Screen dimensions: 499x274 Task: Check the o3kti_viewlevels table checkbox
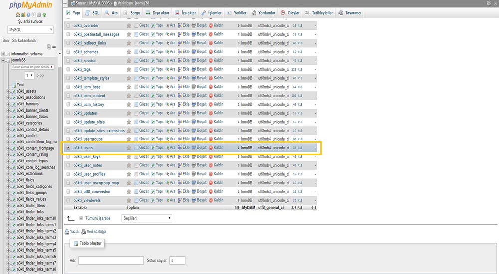click(x=68, y=200)
